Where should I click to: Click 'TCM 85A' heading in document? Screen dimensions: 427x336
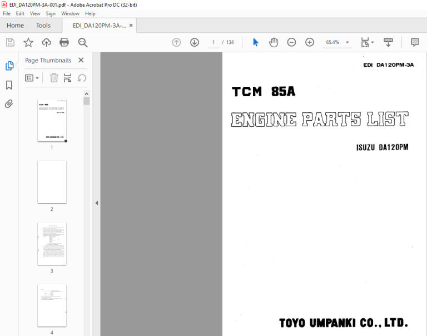[264, 92]
